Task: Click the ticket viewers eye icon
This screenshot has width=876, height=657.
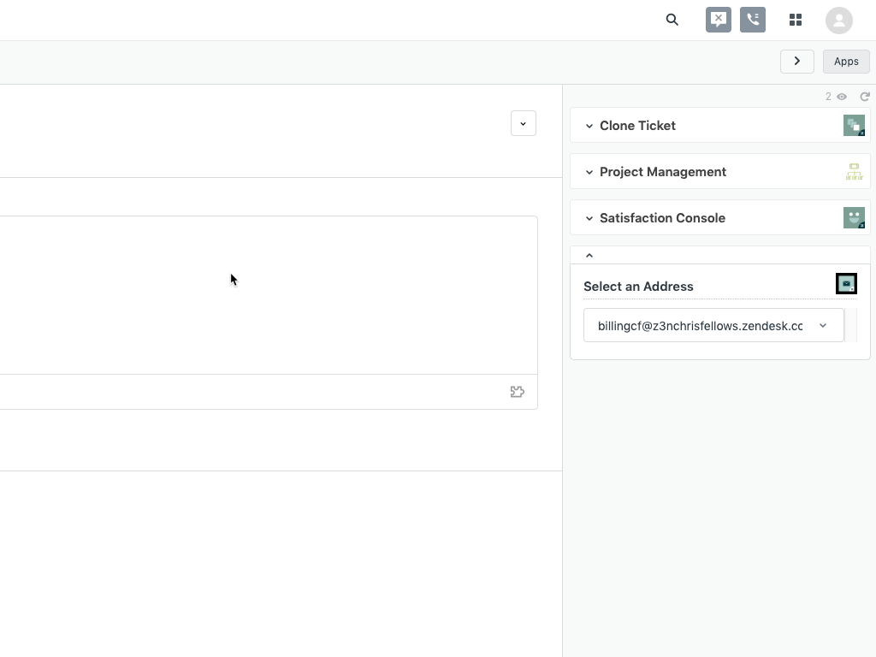Action: [x=842, y=97]
